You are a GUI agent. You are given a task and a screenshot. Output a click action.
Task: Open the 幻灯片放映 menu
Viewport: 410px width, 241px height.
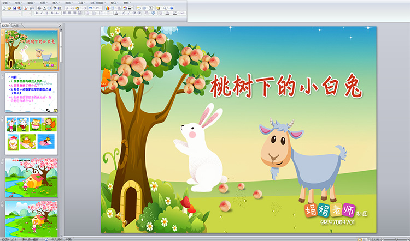coord(97,3)
